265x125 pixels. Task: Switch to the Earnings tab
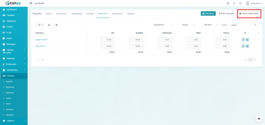point(90,14)
